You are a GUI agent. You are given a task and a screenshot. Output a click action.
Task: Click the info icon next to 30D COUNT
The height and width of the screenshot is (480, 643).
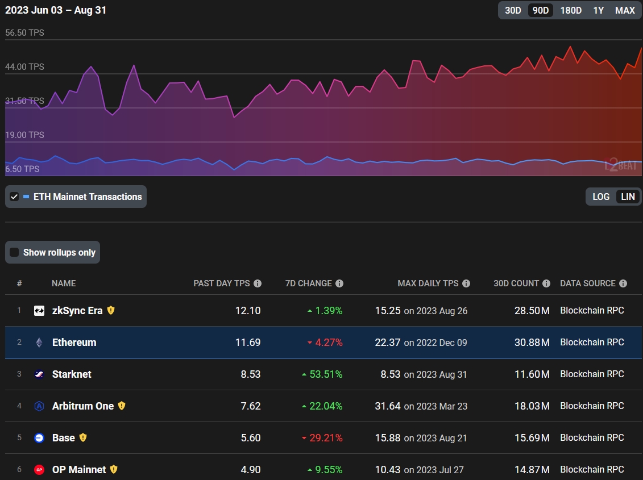546,283
